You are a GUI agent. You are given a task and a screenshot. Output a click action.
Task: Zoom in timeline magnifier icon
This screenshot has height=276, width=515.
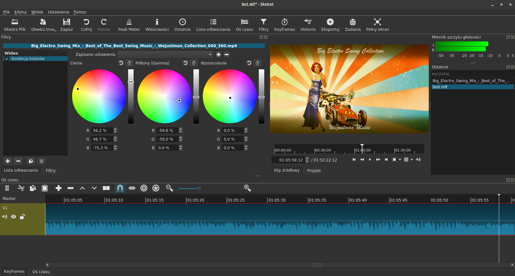(x=248, y=188)
